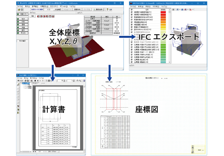Click the teal color swatch of last rebar row
Image resolution: width=224 pixels, height=156 pixels.
click(163, 62)
